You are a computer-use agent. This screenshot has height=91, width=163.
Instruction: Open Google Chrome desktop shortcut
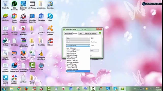14,18
